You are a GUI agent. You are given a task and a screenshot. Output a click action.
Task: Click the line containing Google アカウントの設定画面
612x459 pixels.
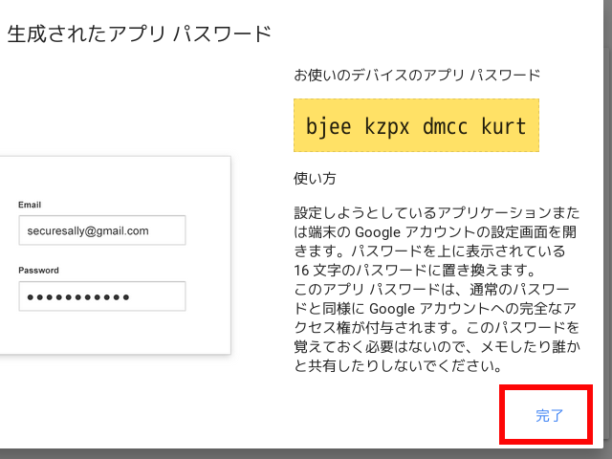pyautogui.click(x=436, y=230)
